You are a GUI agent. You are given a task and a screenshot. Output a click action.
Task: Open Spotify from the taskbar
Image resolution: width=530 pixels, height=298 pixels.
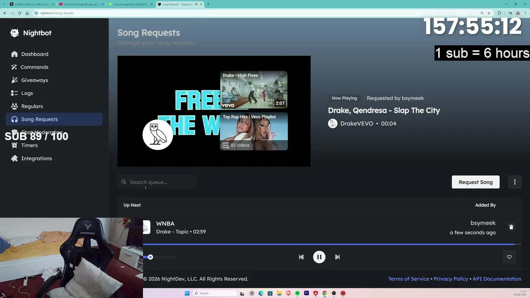click(297, 293)
